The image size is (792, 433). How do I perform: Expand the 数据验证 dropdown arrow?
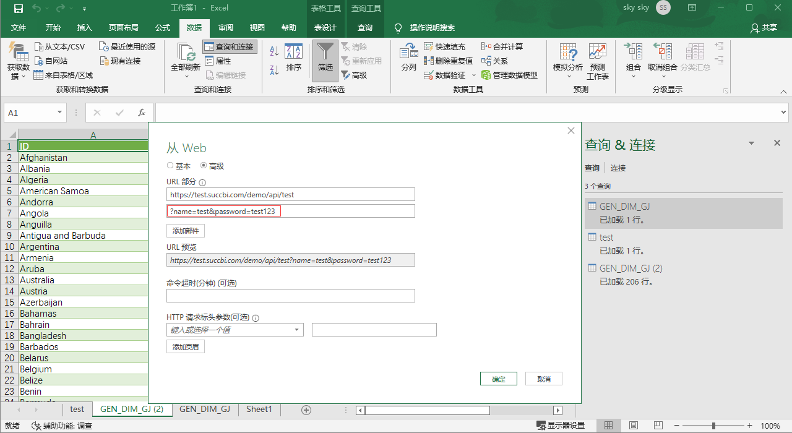[x=474, y=74]
